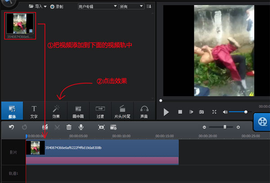The height and width of the screenshot is (183, 270).
Task: Click the edit clip icon
Action: pyautogui.click(x=45, y=127)
